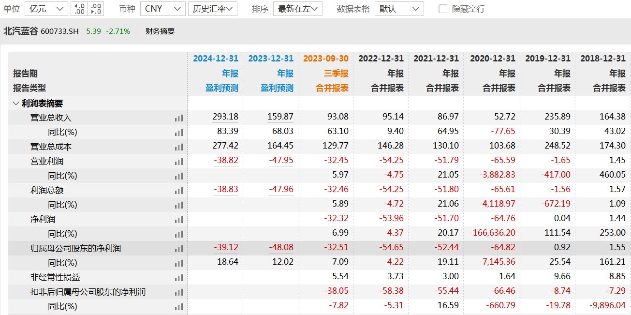Image resolution: width=631 pixels, height=315 pixels.
Task: Click forecast operating profit -38.82
Action: point(226,160)
